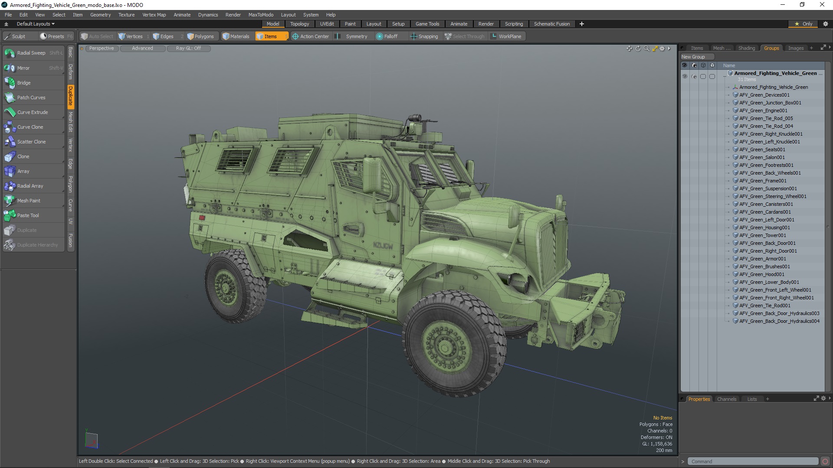Pick the Mesh Paint tool
833x468 pixels.
(28, 201)
